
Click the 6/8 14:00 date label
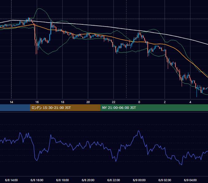pyautogui.click(x=11, y=180)
